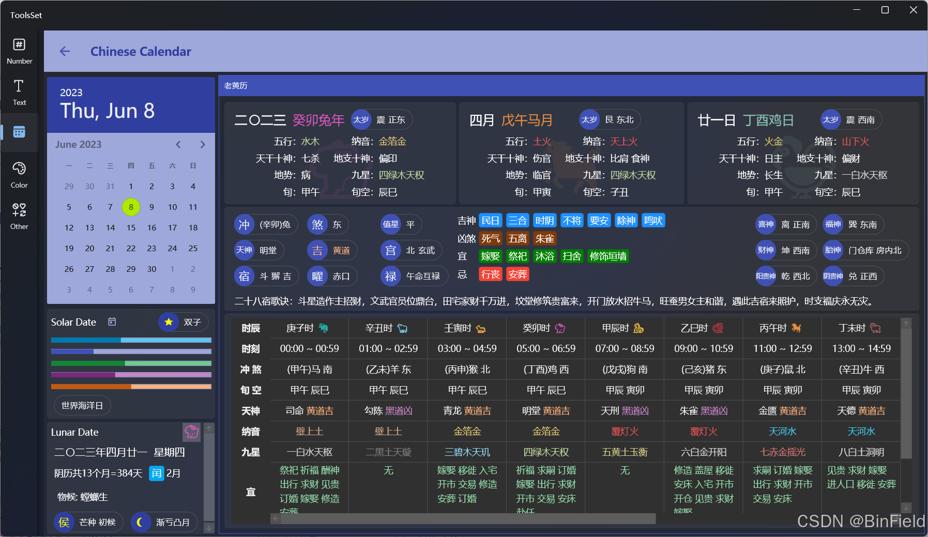928x537 pixels.
Task: Click the 值星 circle icon
Action: pyautogui.click(x=390, y=224)
